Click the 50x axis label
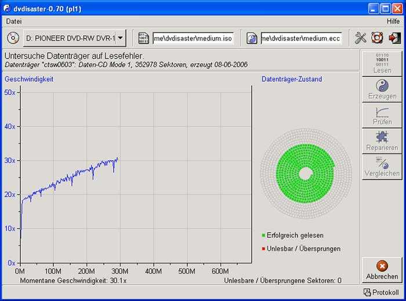This screenshot has width=406, height=301. coord(10,92)
